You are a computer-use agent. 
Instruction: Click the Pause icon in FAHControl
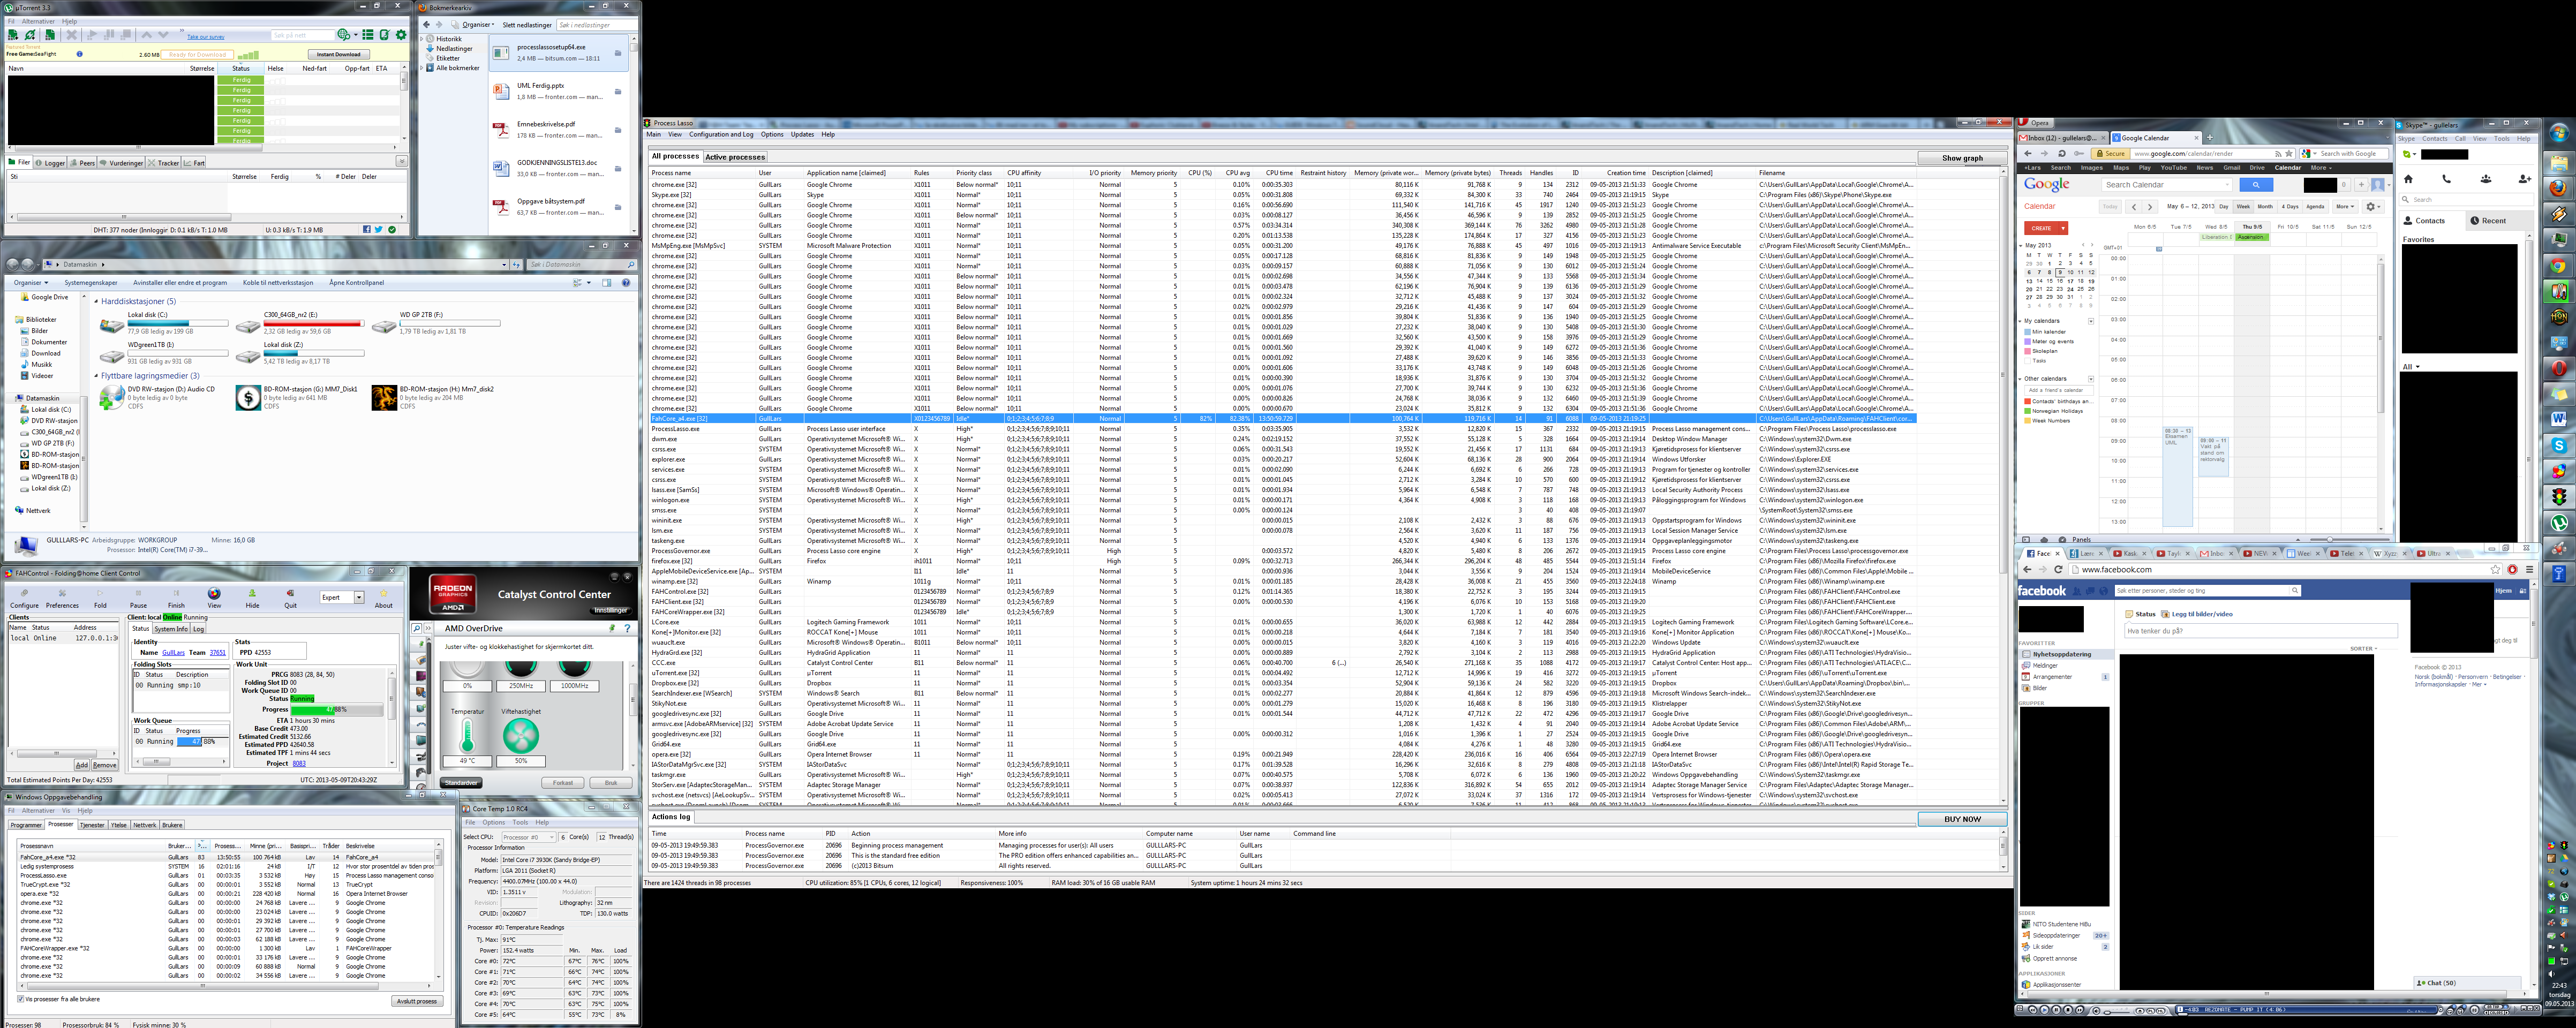[x=138, y=594]
